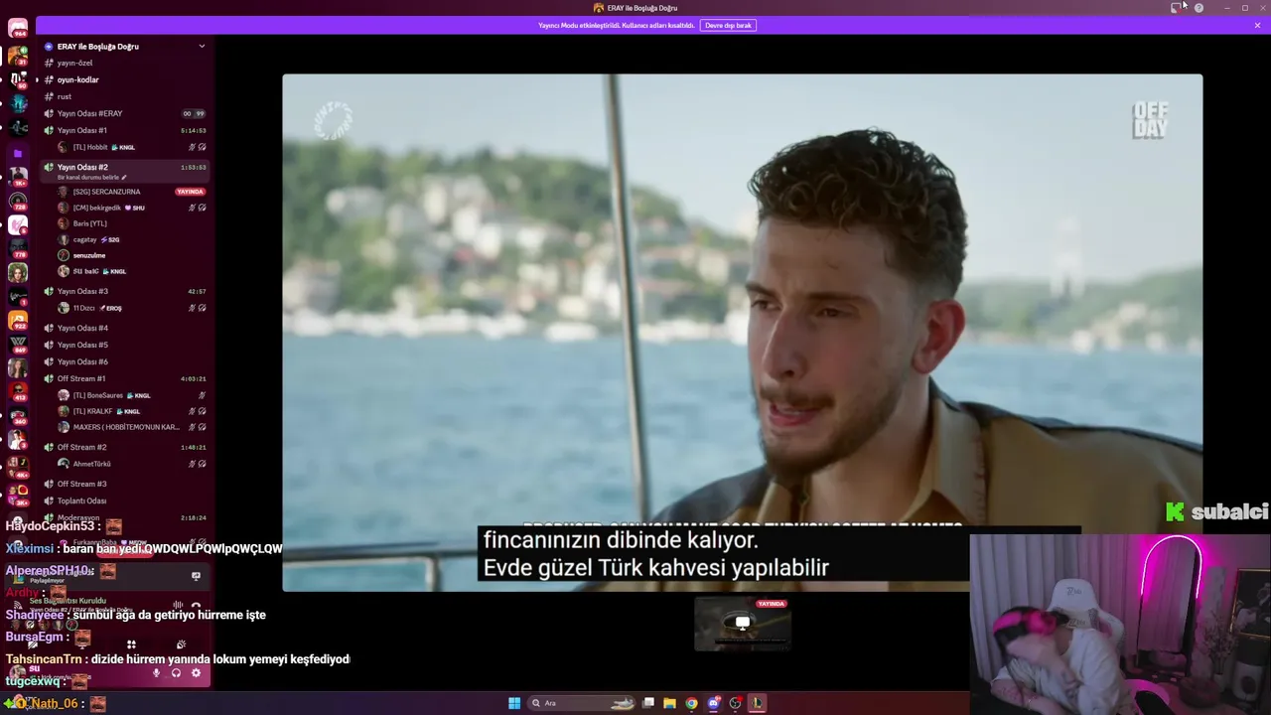Image resolution: width=1271 pixels, height=715 pixels.
Task: Click user senuzulme in voice list
Action: [x=132, y=255]
